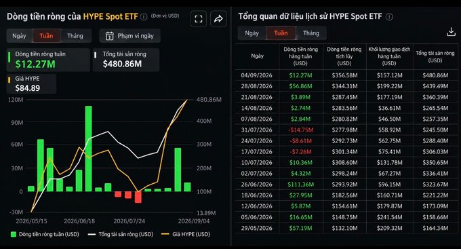This screenshot has height=249, width=461.
Task: Click date cell 26/06/2026
Action: coord(257,185)
